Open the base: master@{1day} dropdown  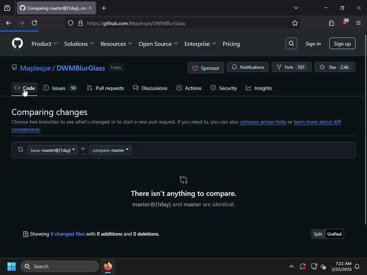(53, 150)
